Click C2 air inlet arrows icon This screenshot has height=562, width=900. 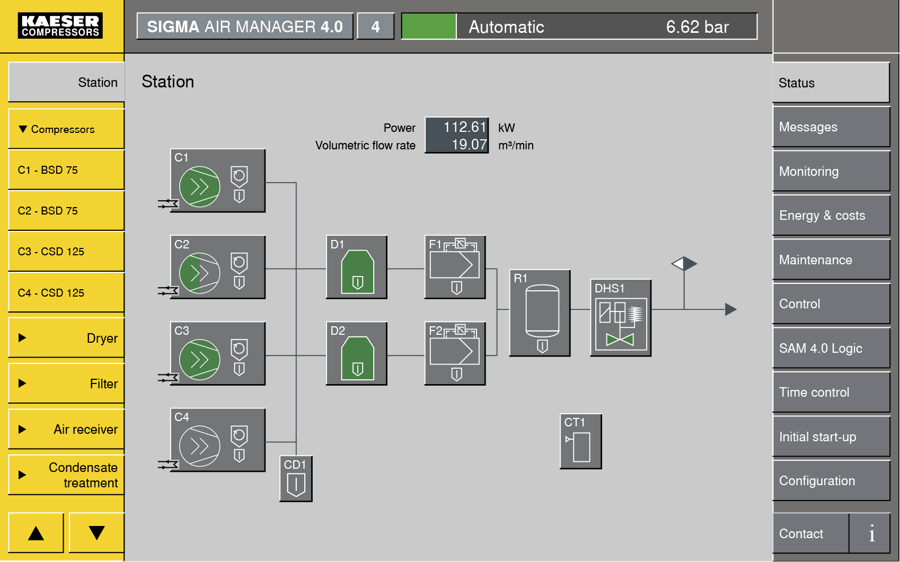(168, 290)
